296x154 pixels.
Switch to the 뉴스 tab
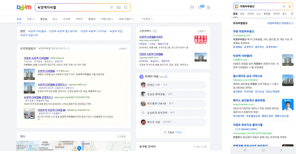pyautogui.click(x=55, y=19)
